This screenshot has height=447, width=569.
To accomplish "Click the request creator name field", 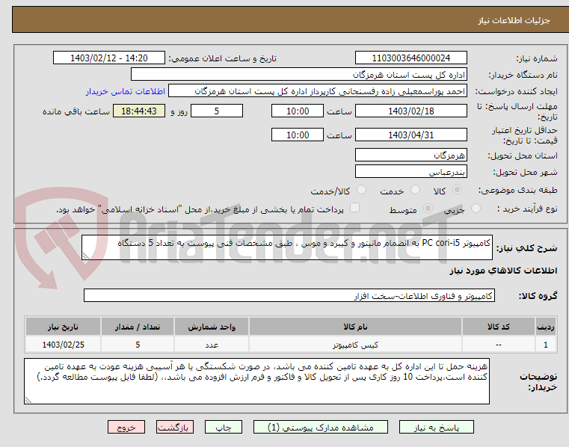I will [318, 91].
